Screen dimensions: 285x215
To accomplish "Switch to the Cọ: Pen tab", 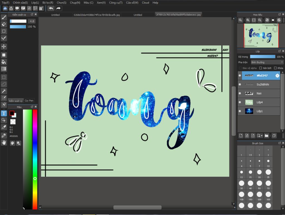I will pyautogui.click(x=29, y=101).
